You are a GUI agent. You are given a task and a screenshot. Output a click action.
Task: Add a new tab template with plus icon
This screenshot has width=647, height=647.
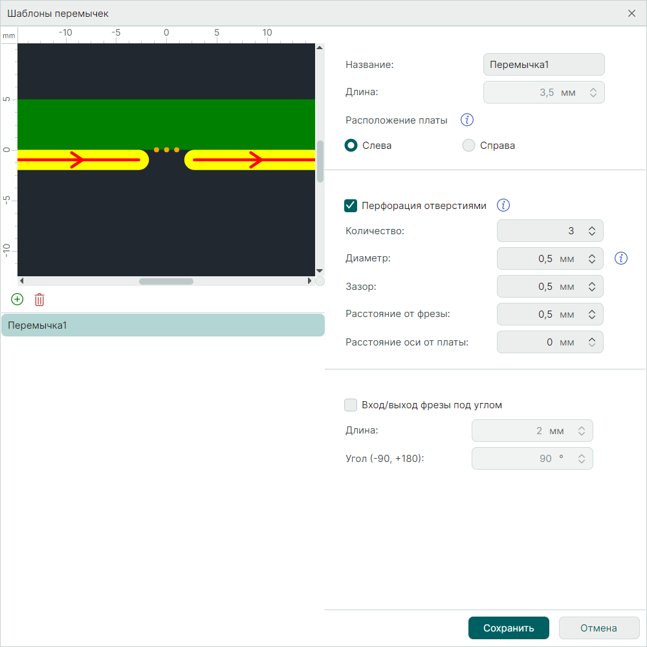17,300
